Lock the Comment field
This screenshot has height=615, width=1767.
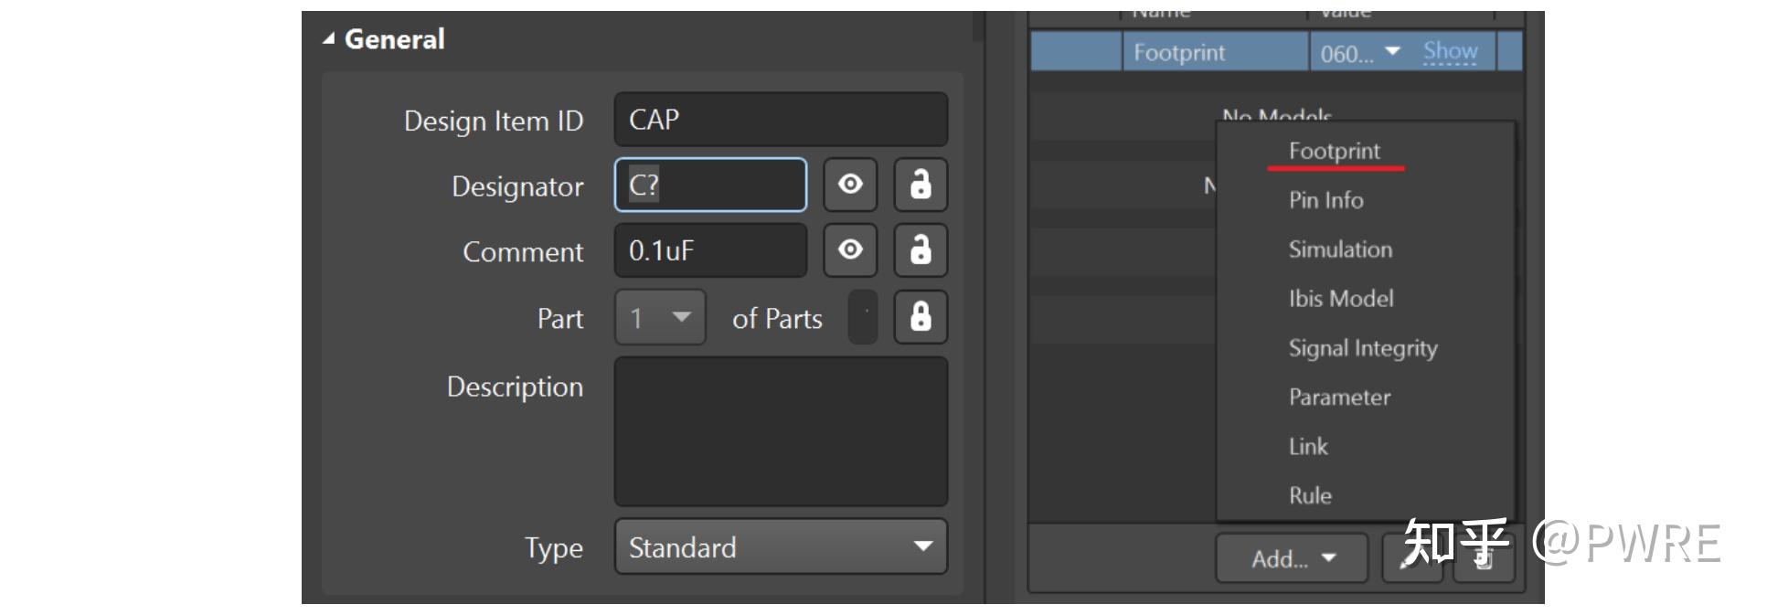[921, 250]
